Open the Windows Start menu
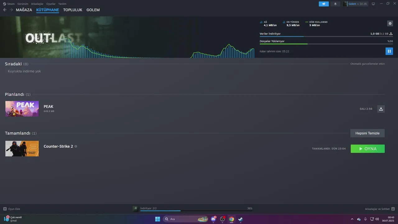398x224 pixels. (x=158, y=219)
